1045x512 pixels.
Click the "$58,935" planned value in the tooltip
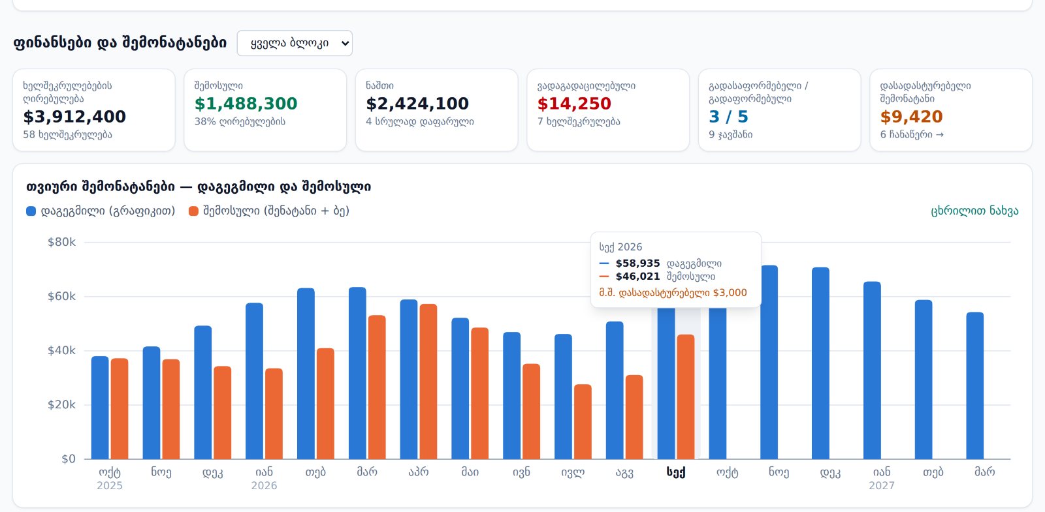[x=637, y=264]
